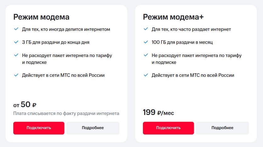Open Подробнее for the Режим модема card

tap(93, 128)
